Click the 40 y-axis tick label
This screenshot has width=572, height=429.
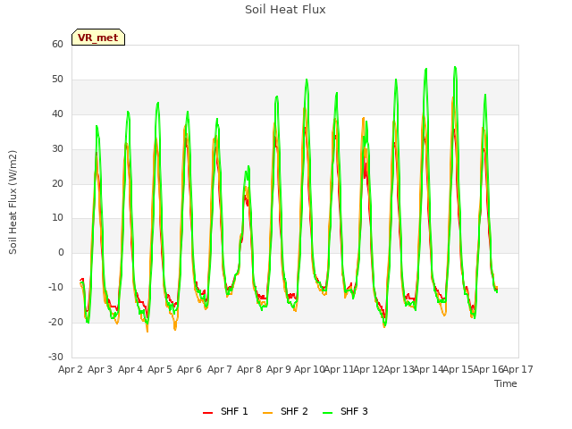coord(57,114)
